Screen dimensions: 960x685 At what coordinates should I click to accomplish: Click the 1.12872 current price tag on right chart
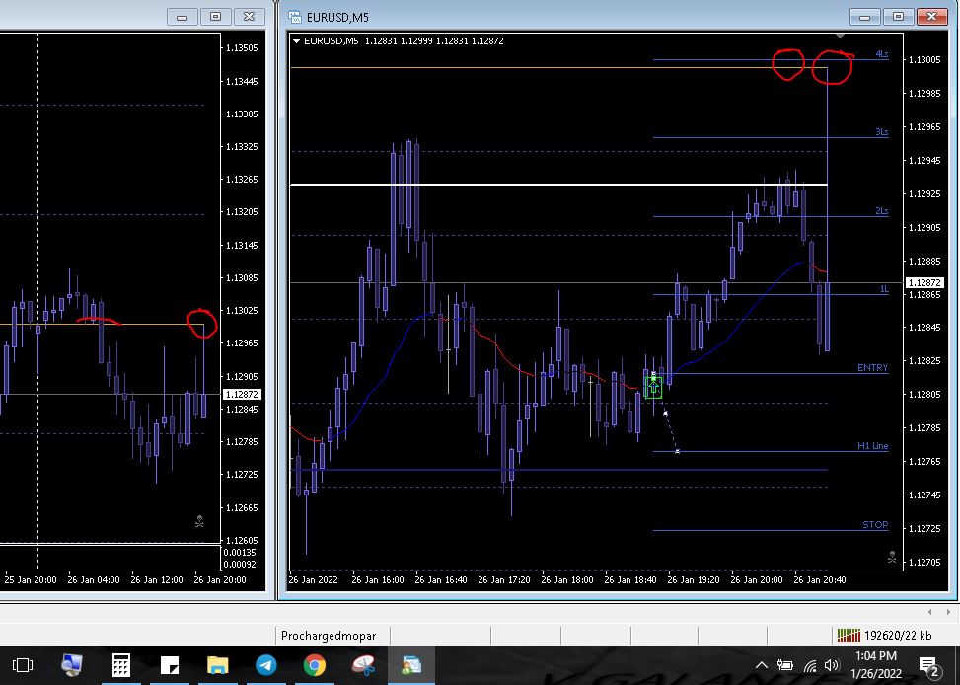[924, 282]
